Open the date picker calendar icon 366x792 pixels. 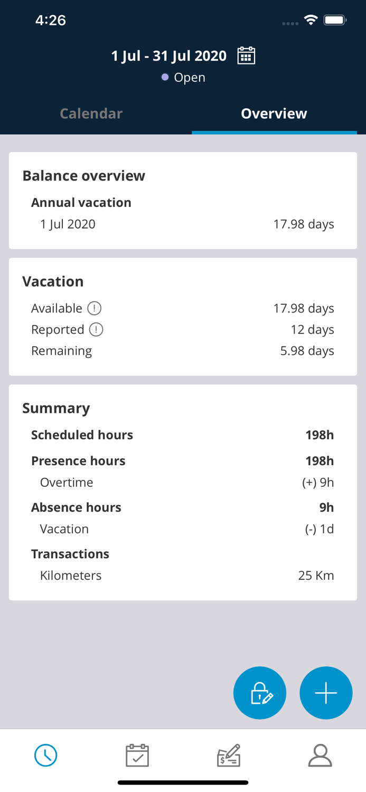(x=246, y=55)
